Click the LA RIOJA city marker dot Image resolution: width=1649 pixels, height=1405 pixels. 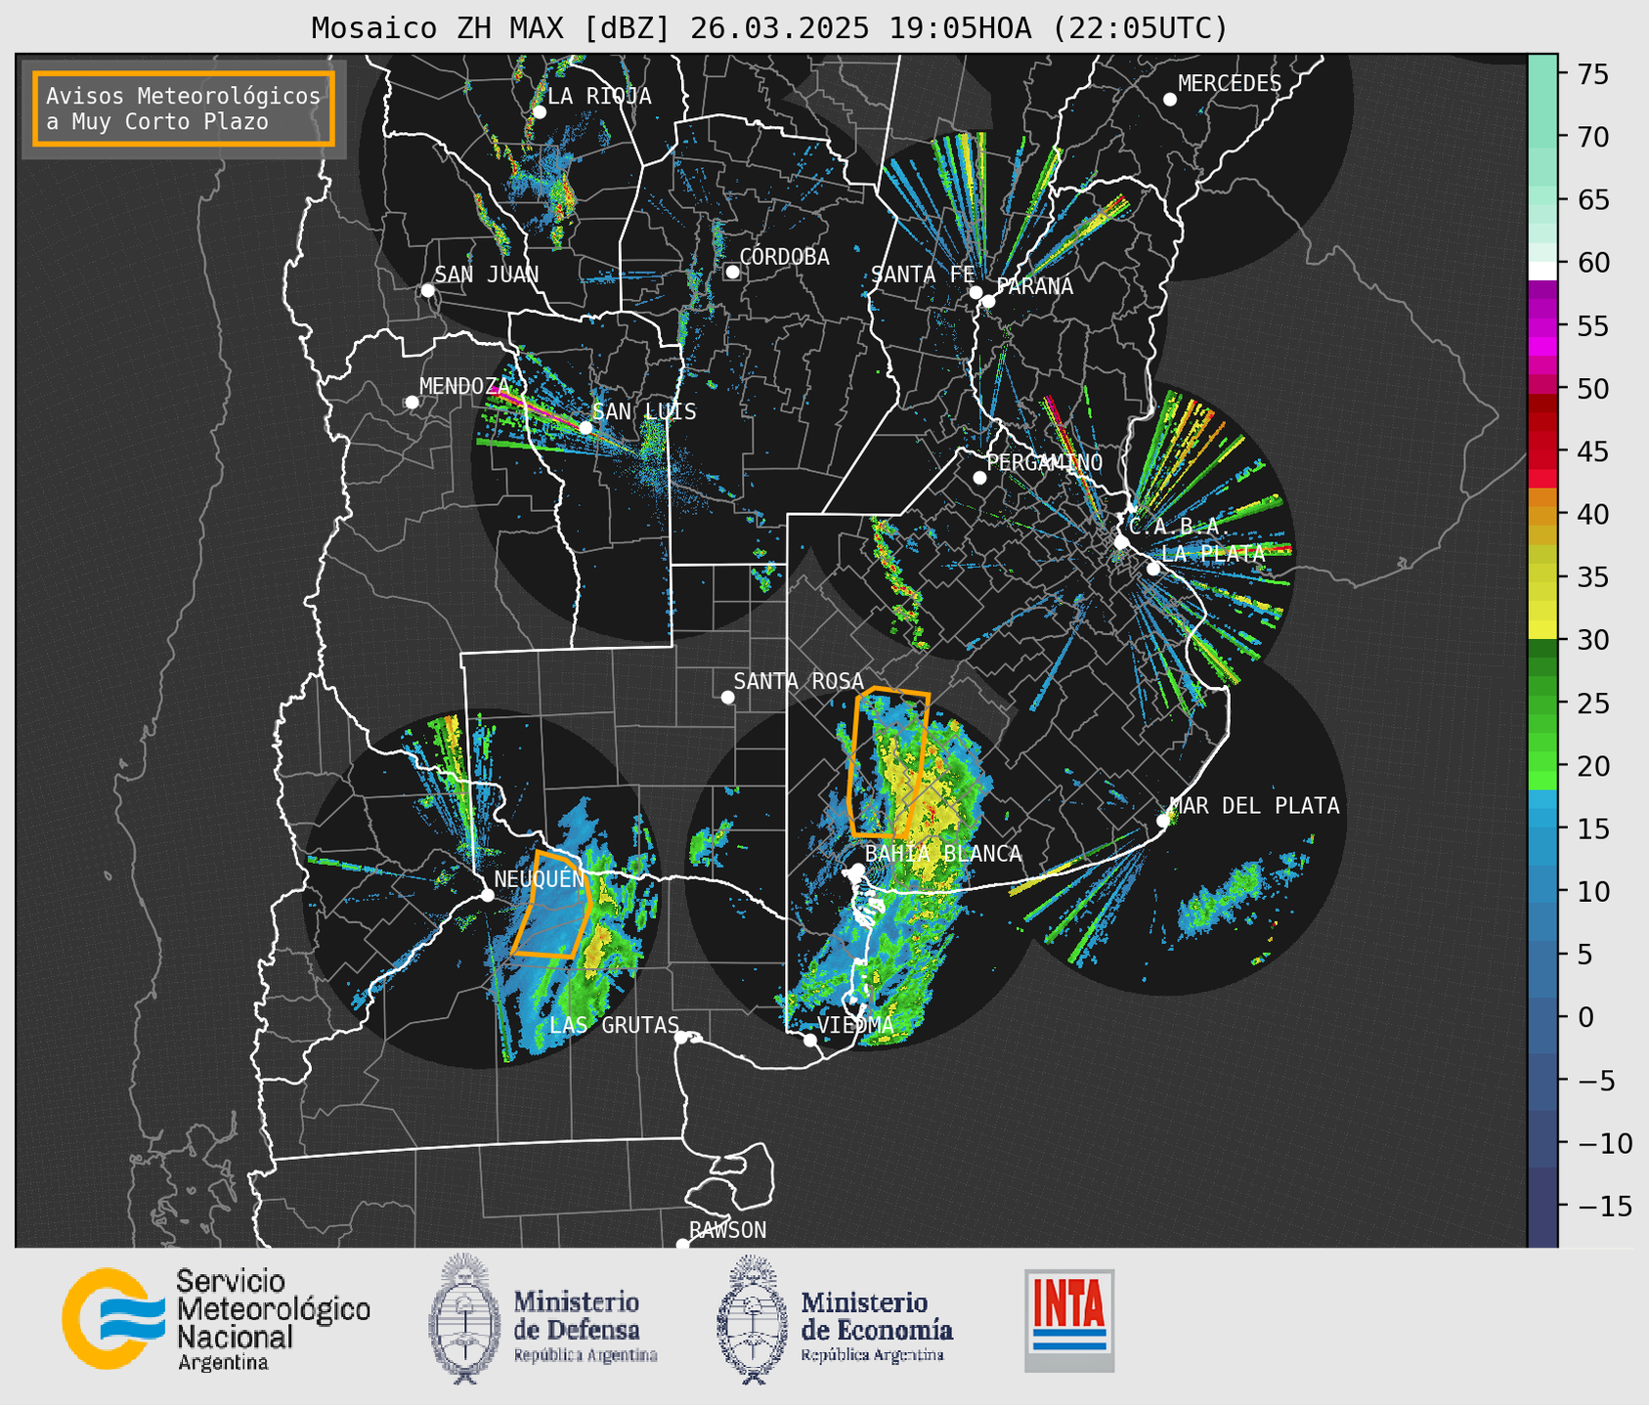pyautogui.click(x=539, y=112)
